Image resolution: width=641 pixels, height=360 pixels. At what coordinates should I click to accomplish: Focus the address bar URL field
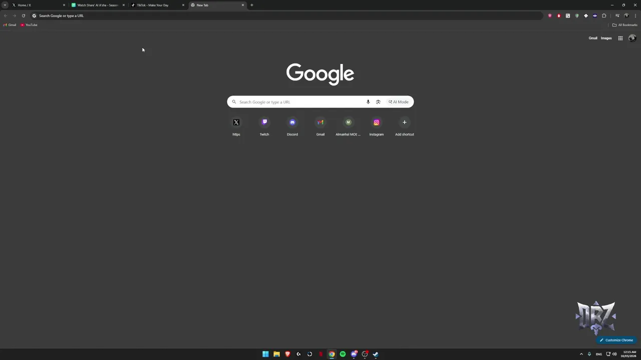coord(286,15)
